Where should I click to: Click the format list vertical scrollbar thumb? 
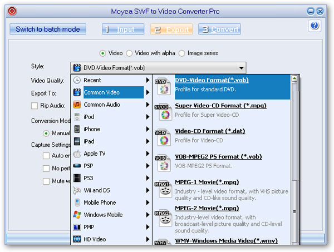[294, 211]
